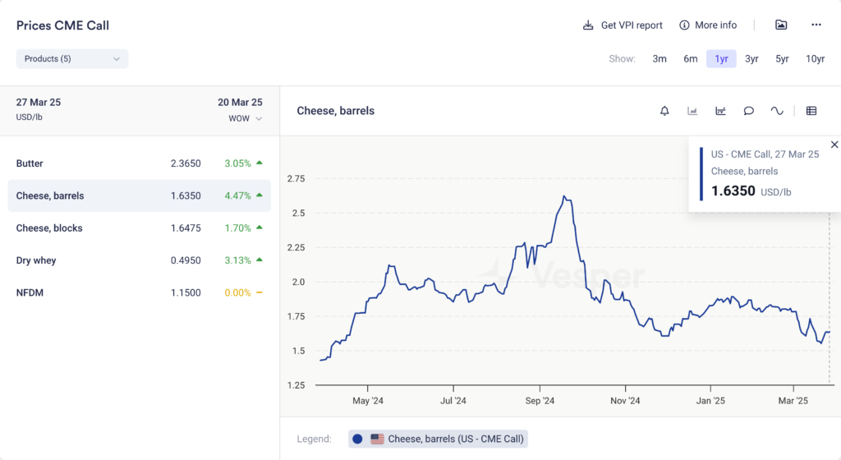This screenshot has height=460, width=841.
Task: Click the Cheese, barrels legend chip
Action: [438, 439]
